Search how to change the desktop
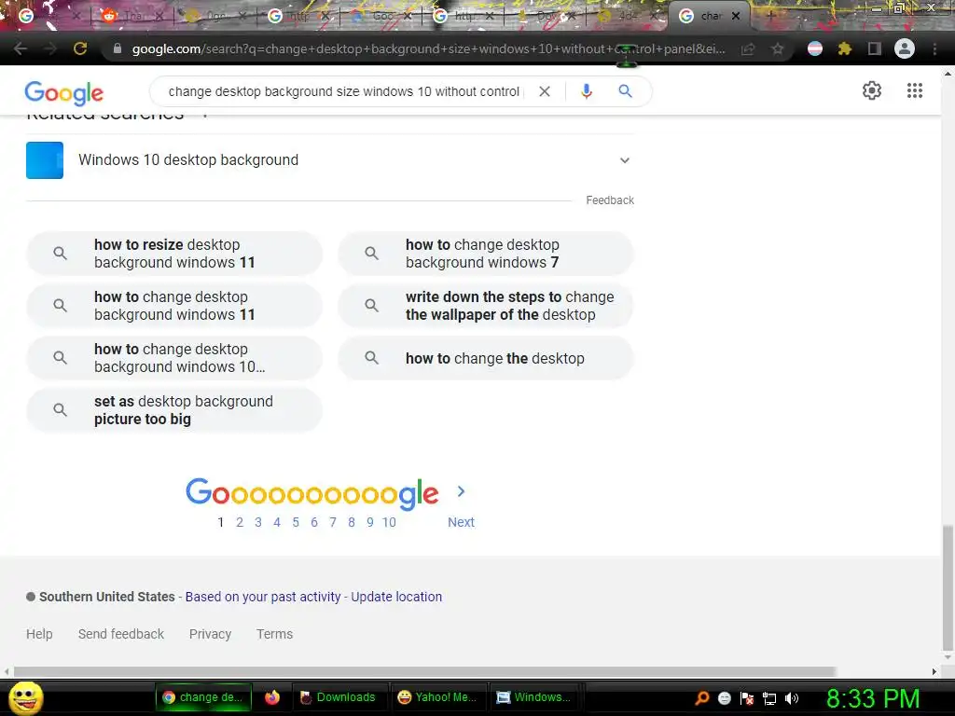This screenshot has height=716, width=955. pyautogui.click(x=485, y=358)
